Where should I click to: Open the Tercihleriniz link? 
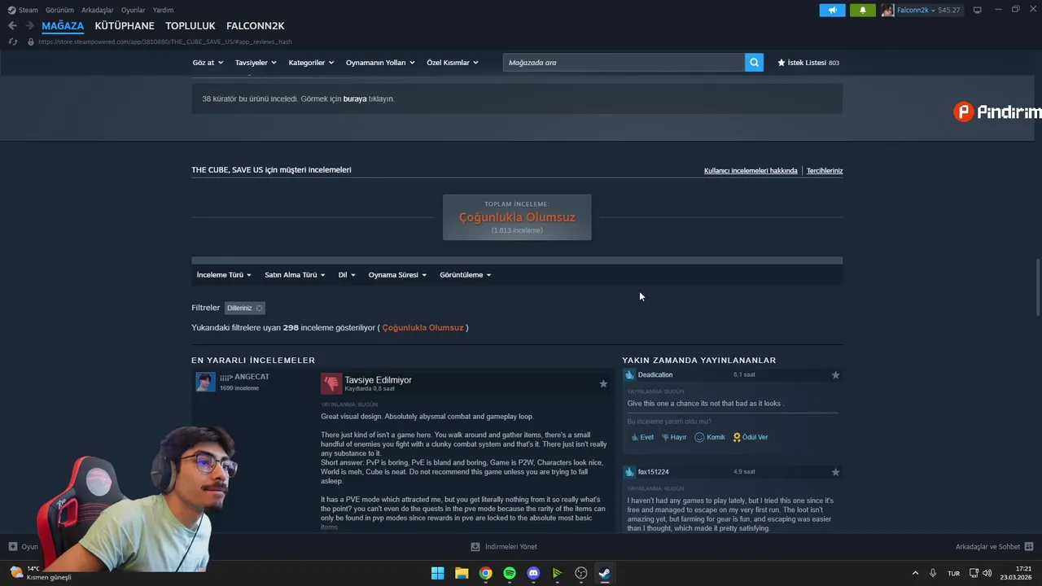coord(825,171)
